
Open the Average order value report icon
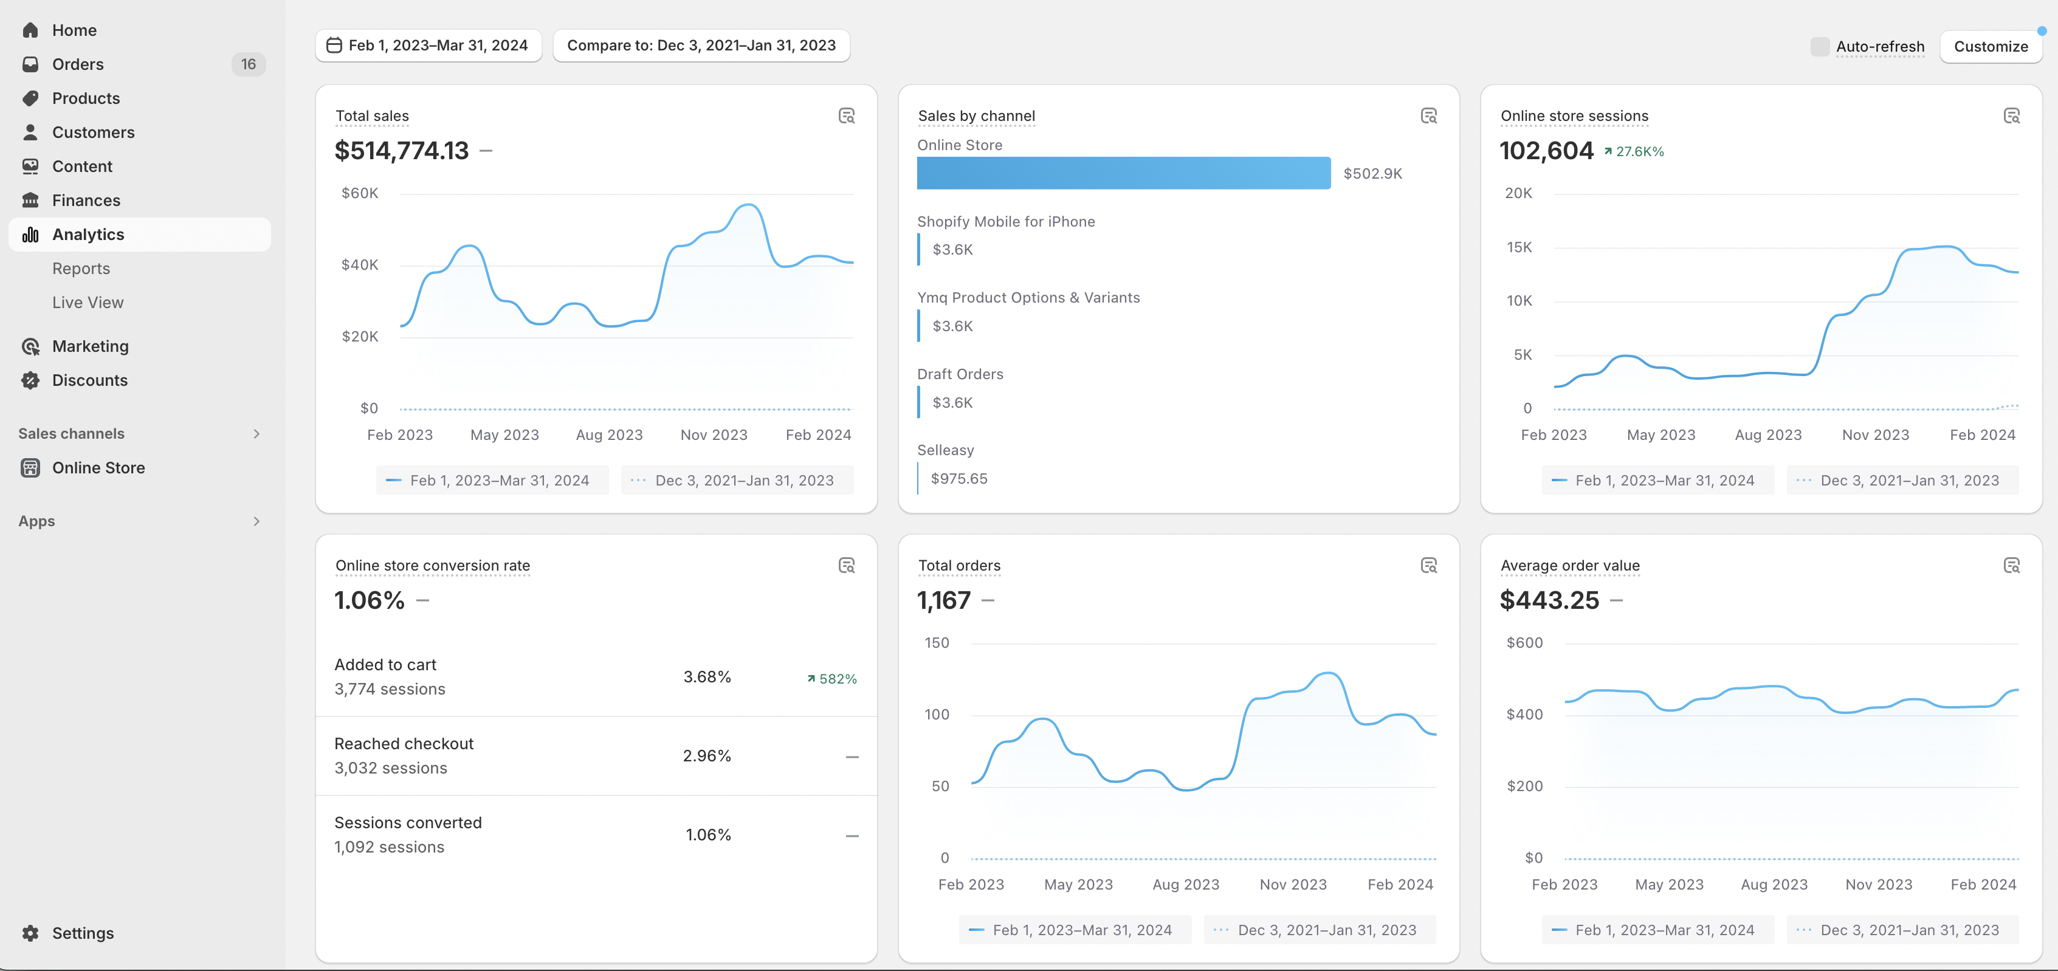click(x=2012, y=565)
